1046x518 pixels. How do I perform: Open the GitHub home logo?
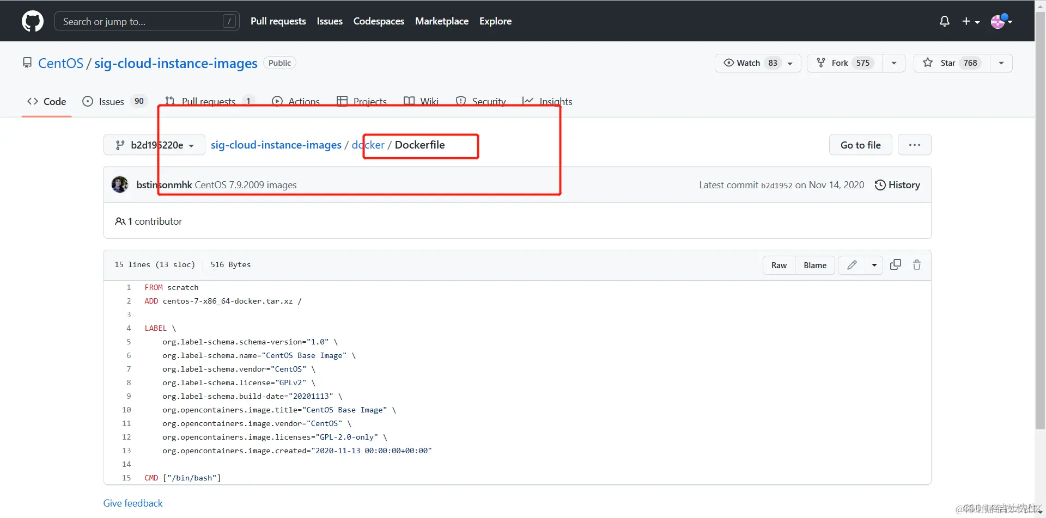33,21
